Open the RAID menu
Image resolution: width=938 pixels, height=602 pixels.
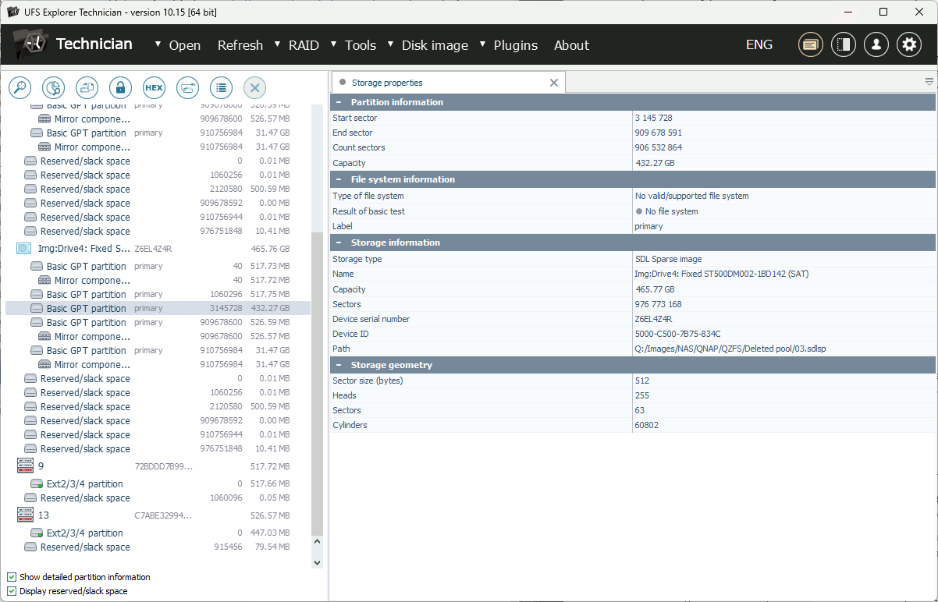click(303, 45)
